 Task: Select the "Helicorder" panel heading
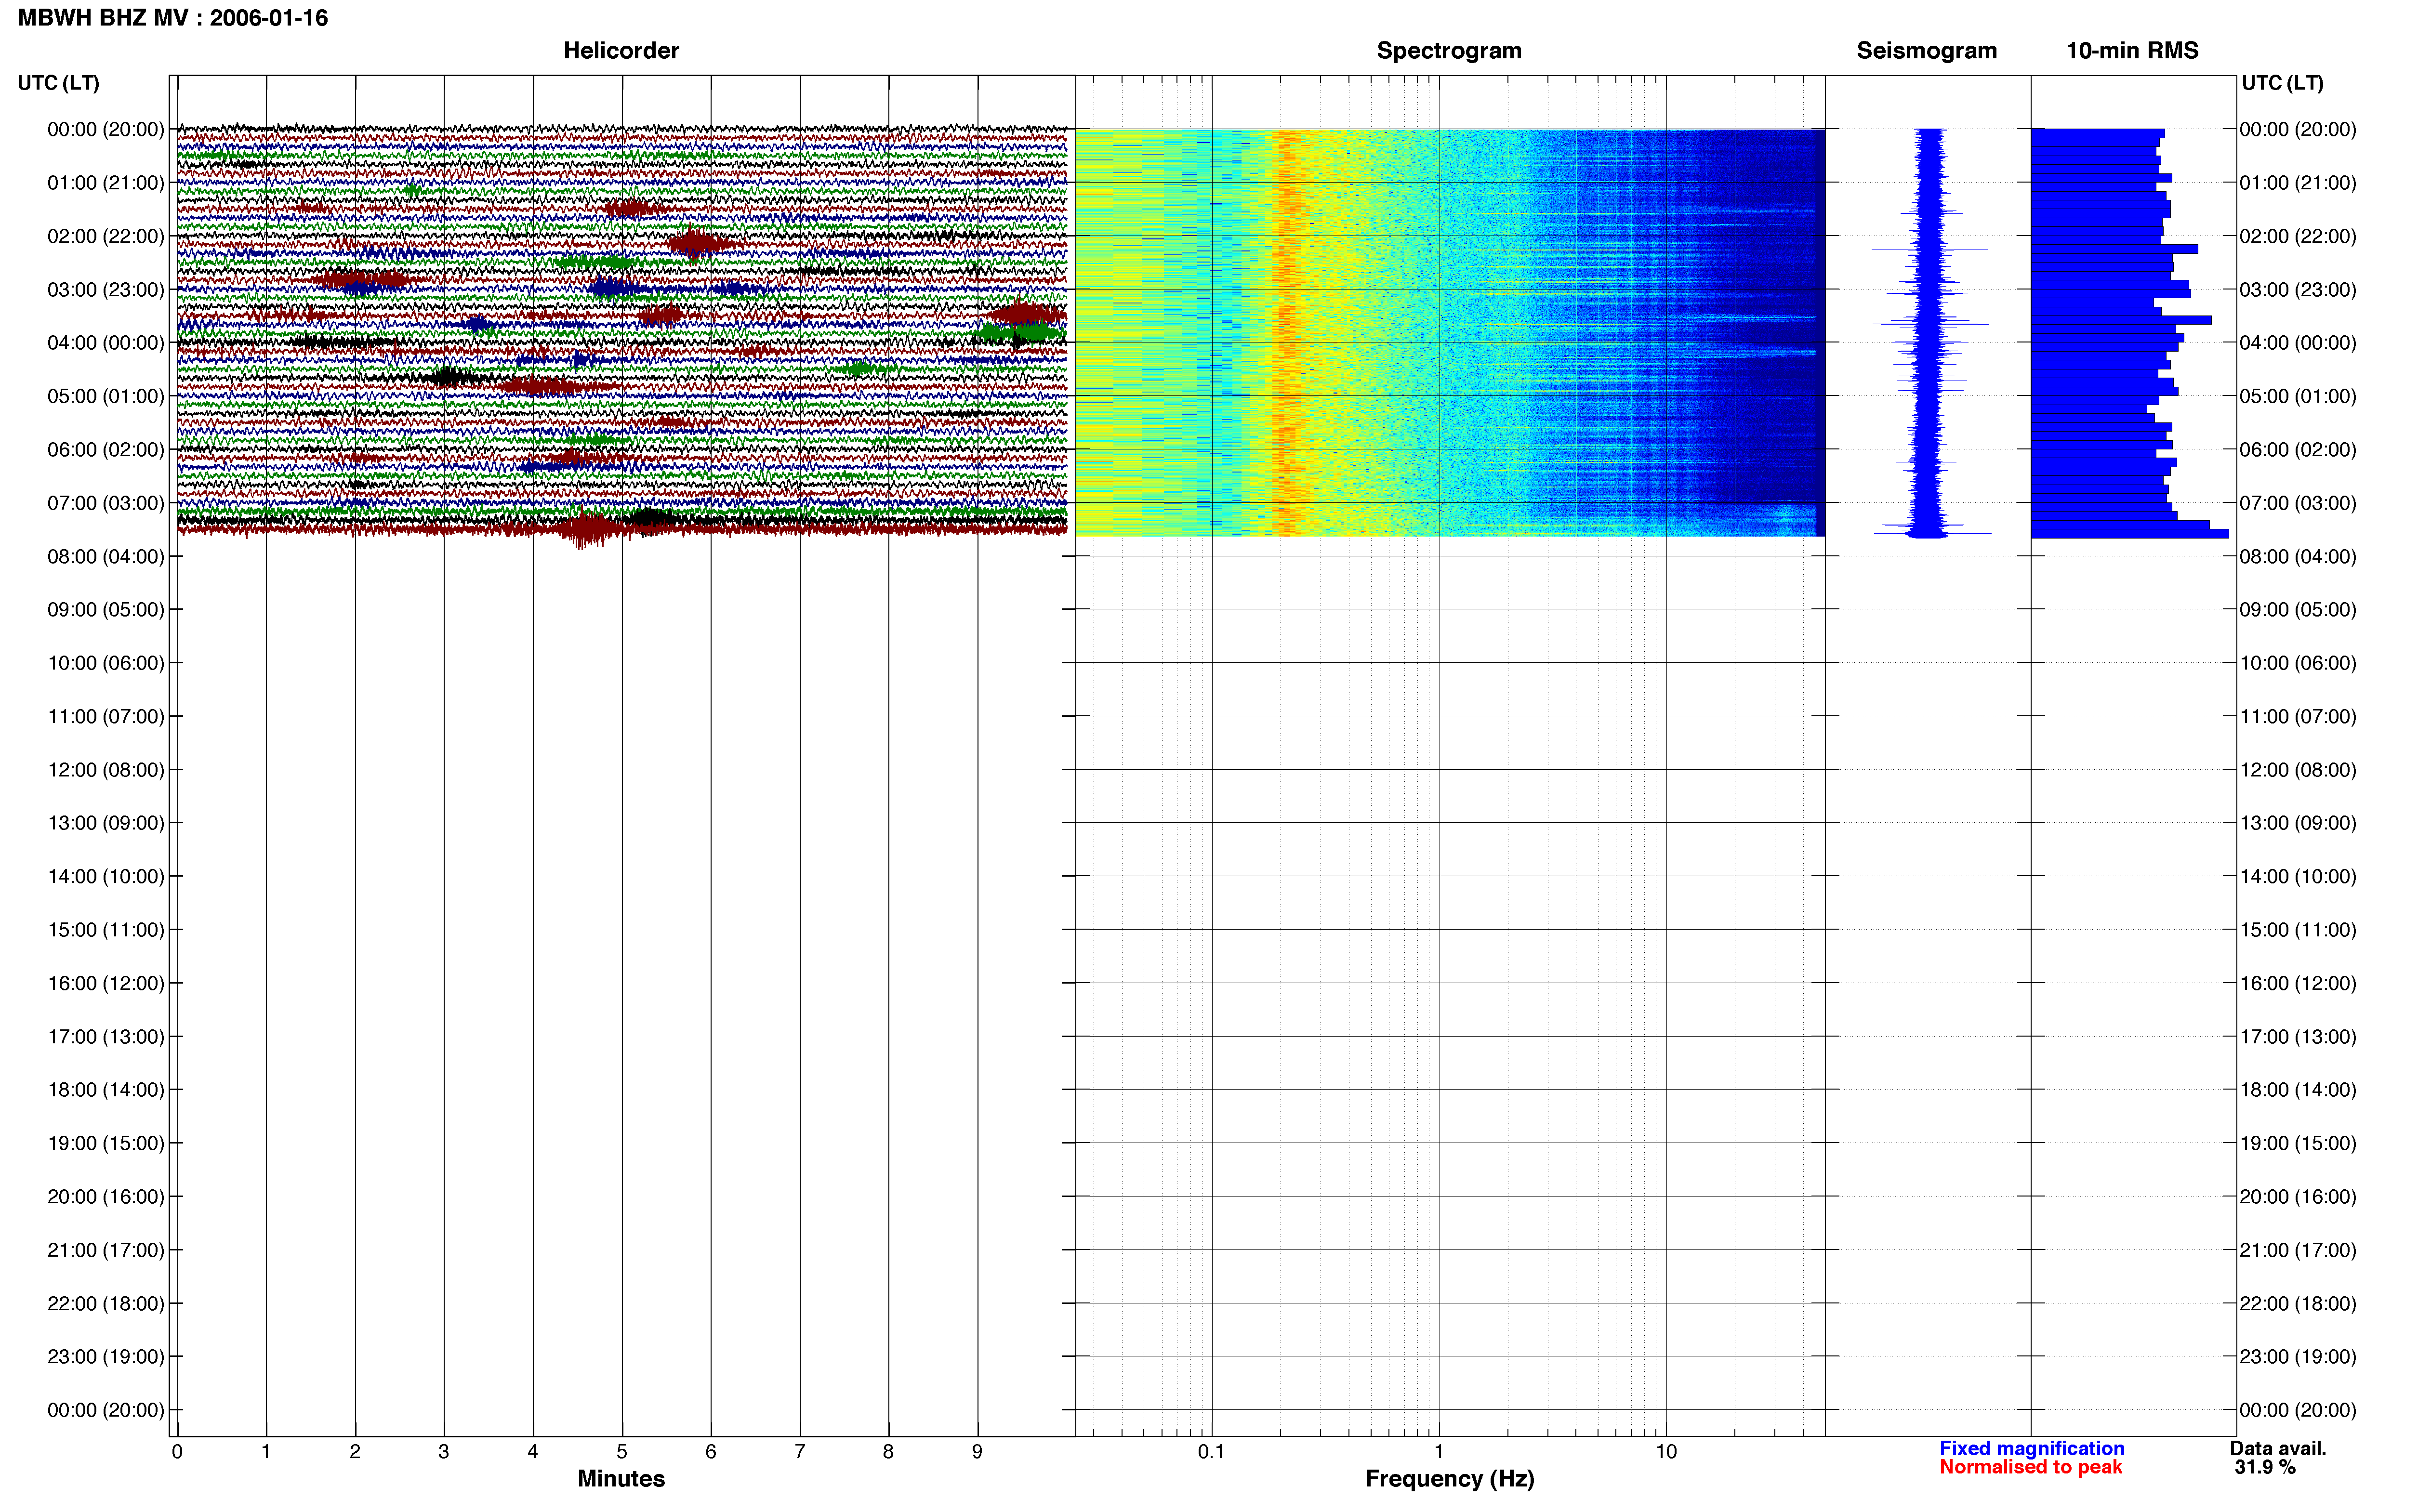click(621, 50)
